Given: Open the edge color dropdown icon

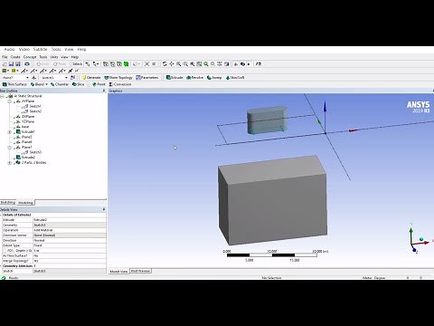Looking at the screenshot, I should (x=15, y=71).
